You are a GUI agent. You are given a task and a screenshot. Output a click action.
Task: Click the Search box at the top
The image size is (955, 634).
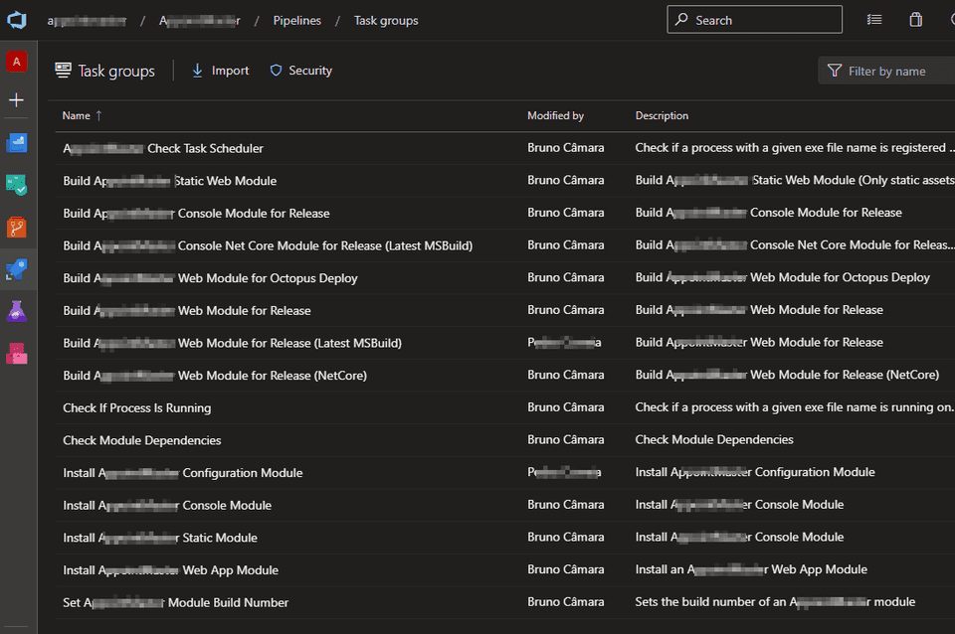click(x=754, y=19)
